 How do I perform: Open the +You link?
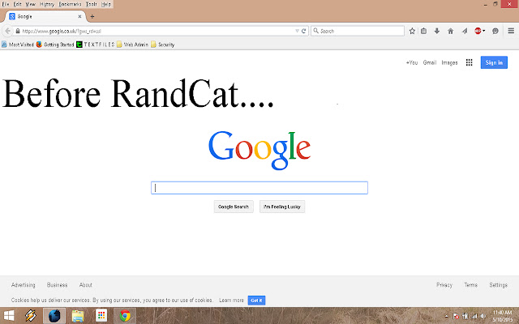(412, 62)
